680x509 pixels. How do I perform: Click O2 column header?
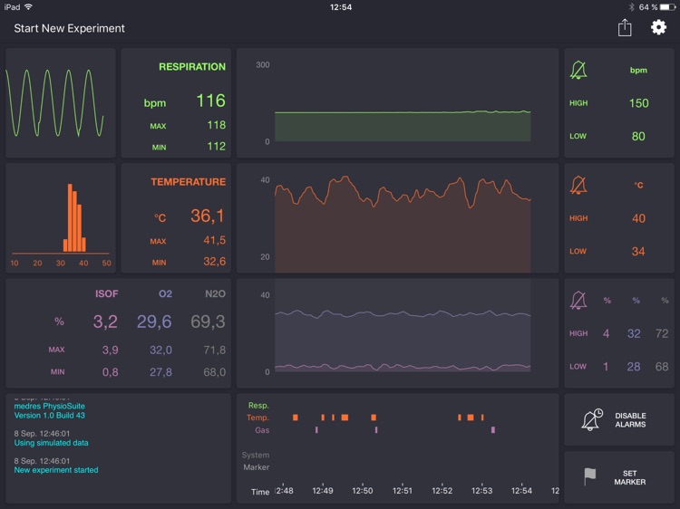[x=165, y=293]
